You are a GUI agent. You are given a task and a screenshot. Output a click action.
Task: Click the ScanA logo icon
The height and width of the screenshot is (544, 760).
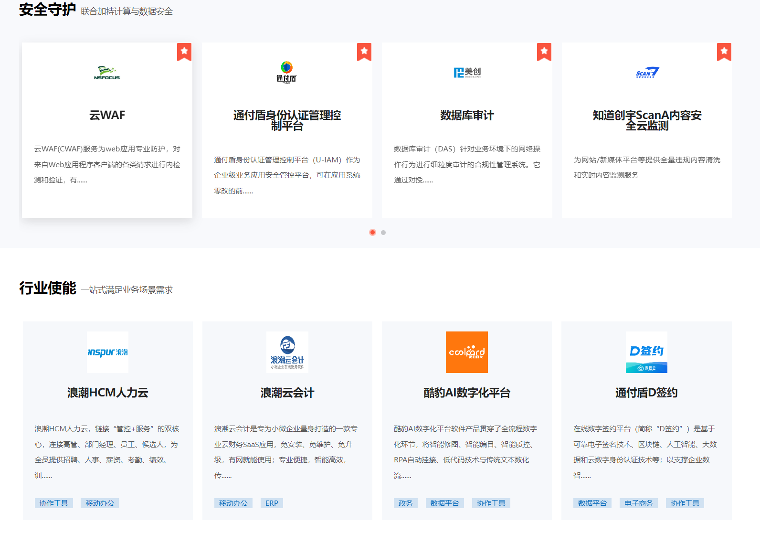(647, 73)
